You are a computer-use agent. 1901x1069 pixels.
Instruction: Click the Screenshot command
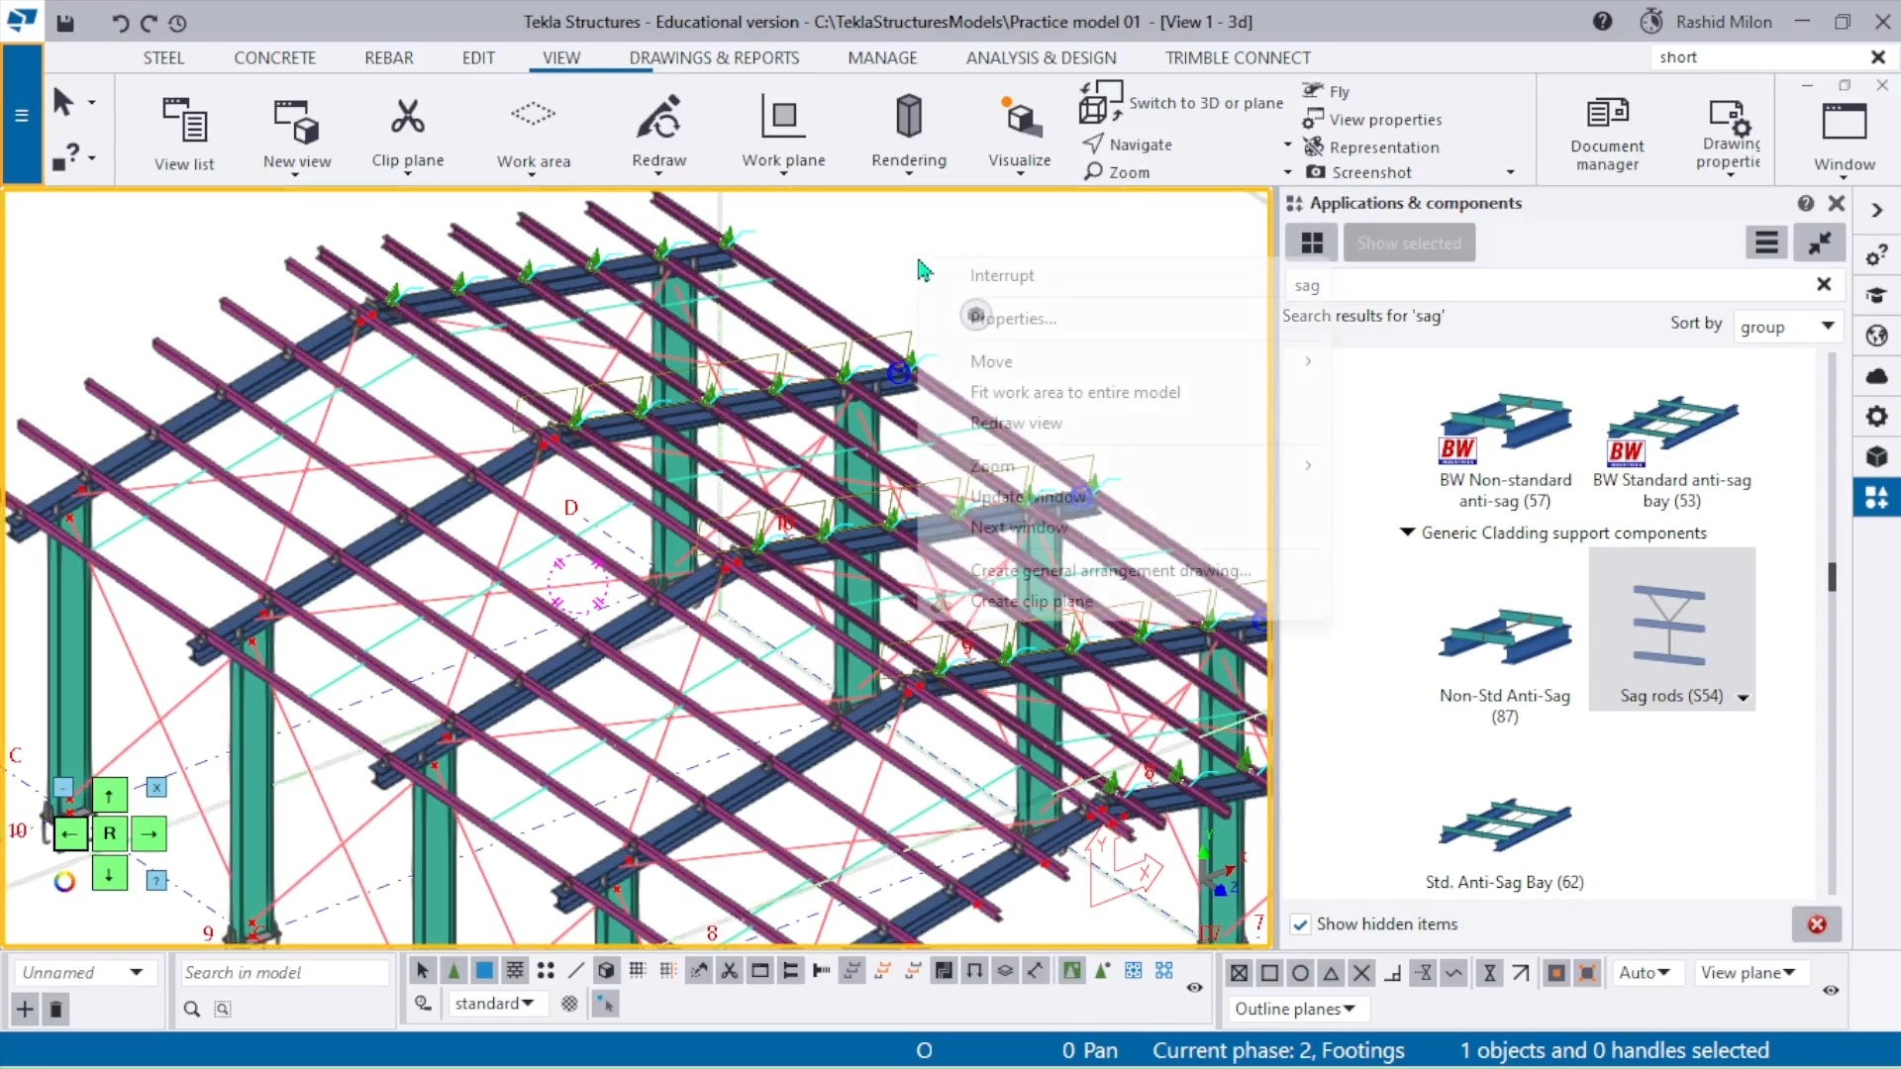coord(1358,172)
